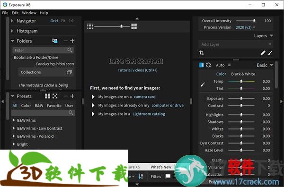Click the Filter flag icon
This screenshot has width=284, height=187.
[168, 176]
